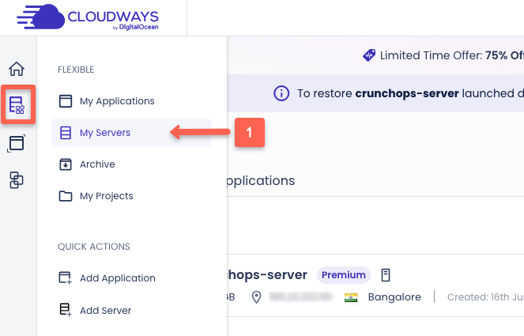This screenshot has height=336, width=524.
Task: Click the application window icon in sidebar
Action: coord(17,143)
